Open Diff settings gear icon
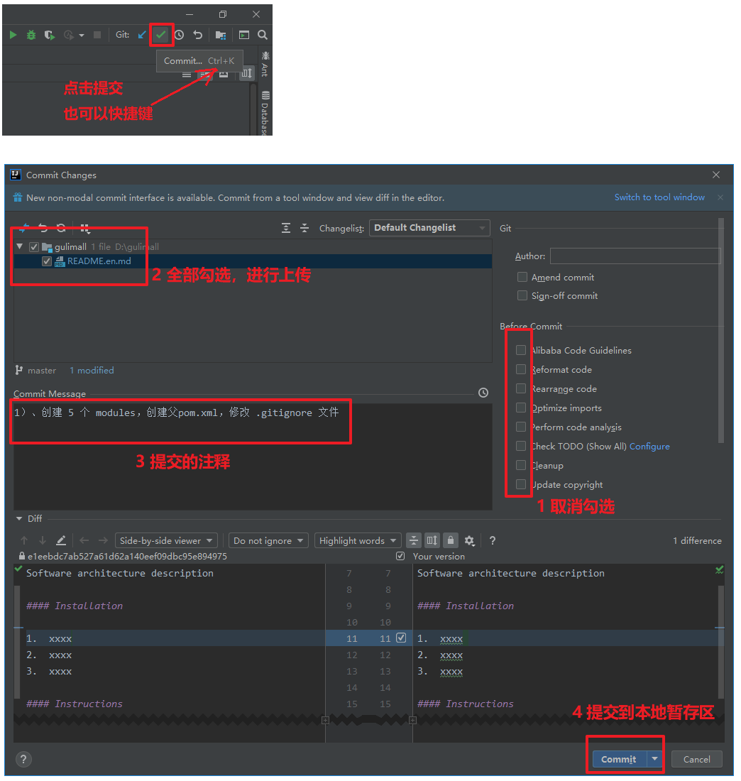741x781 pixels. 469,540
